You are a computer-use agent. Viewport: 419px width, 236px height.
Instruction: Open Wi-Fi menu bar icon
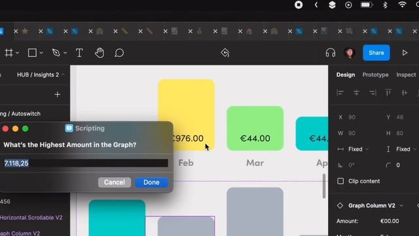coord(403,5)
